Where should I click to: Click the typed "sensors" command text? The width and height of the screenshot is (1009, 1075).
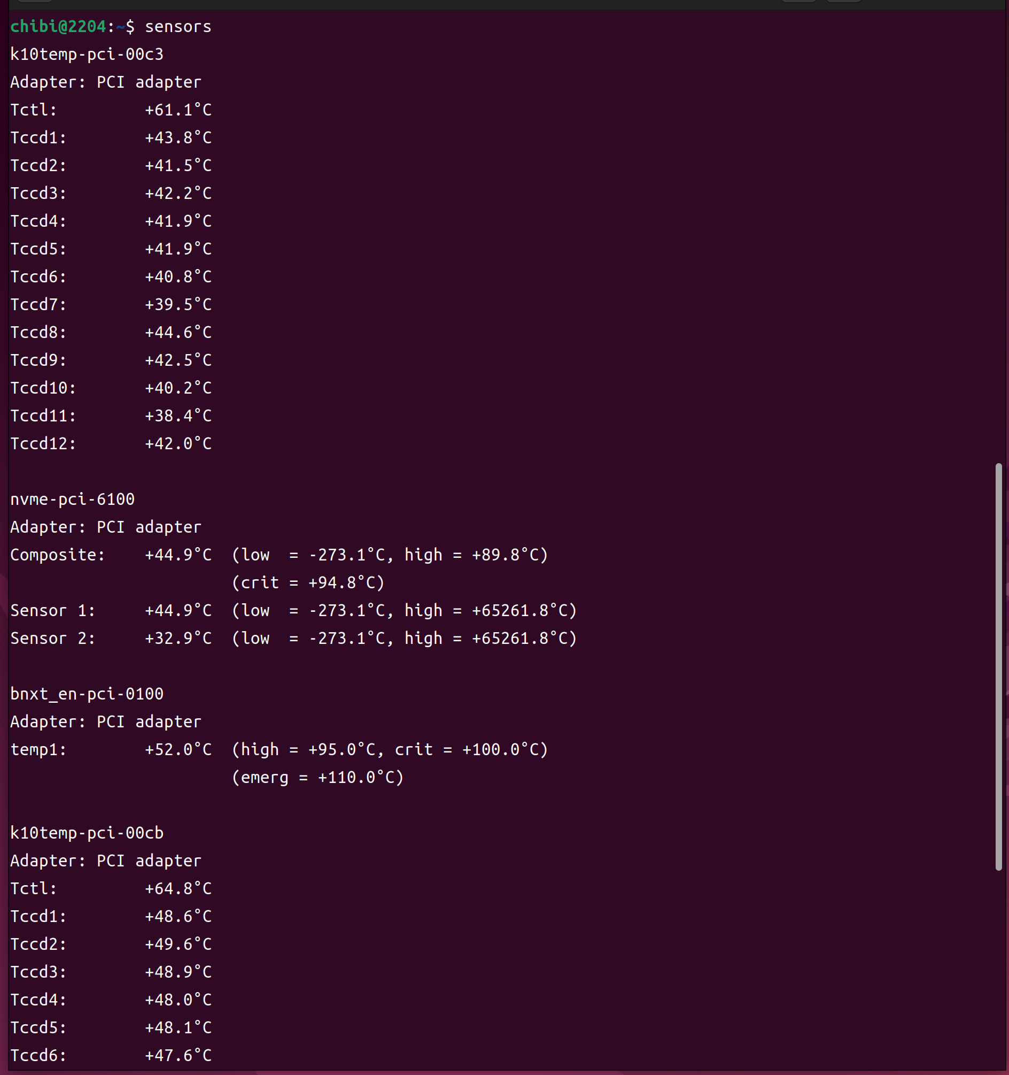[178, 27]
